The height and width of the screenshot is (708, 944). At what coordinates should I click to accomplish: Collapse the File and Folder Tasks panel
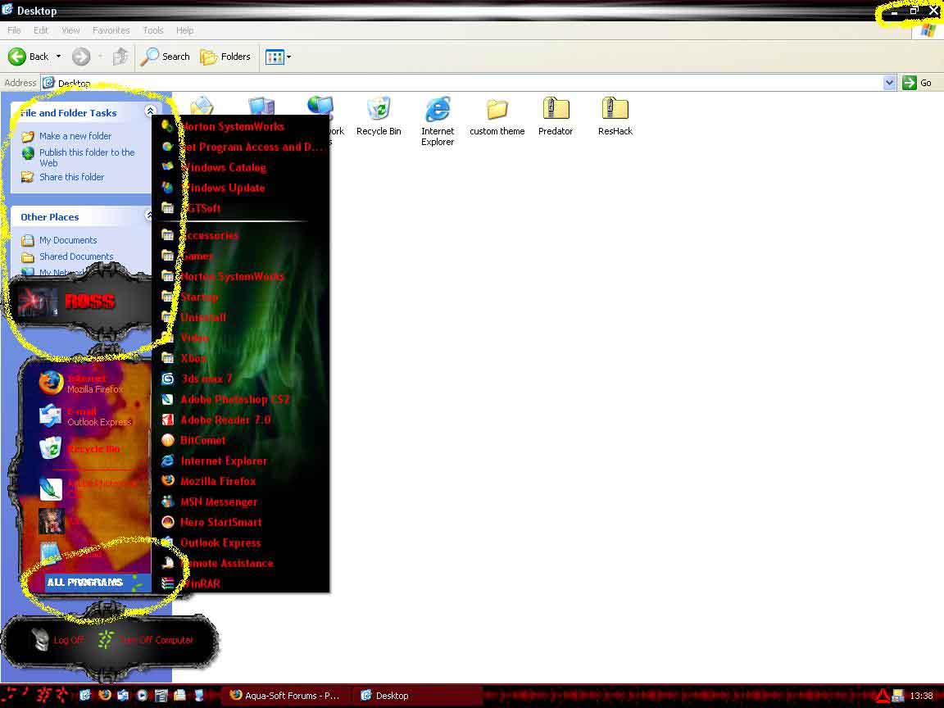tap(150, 111)
